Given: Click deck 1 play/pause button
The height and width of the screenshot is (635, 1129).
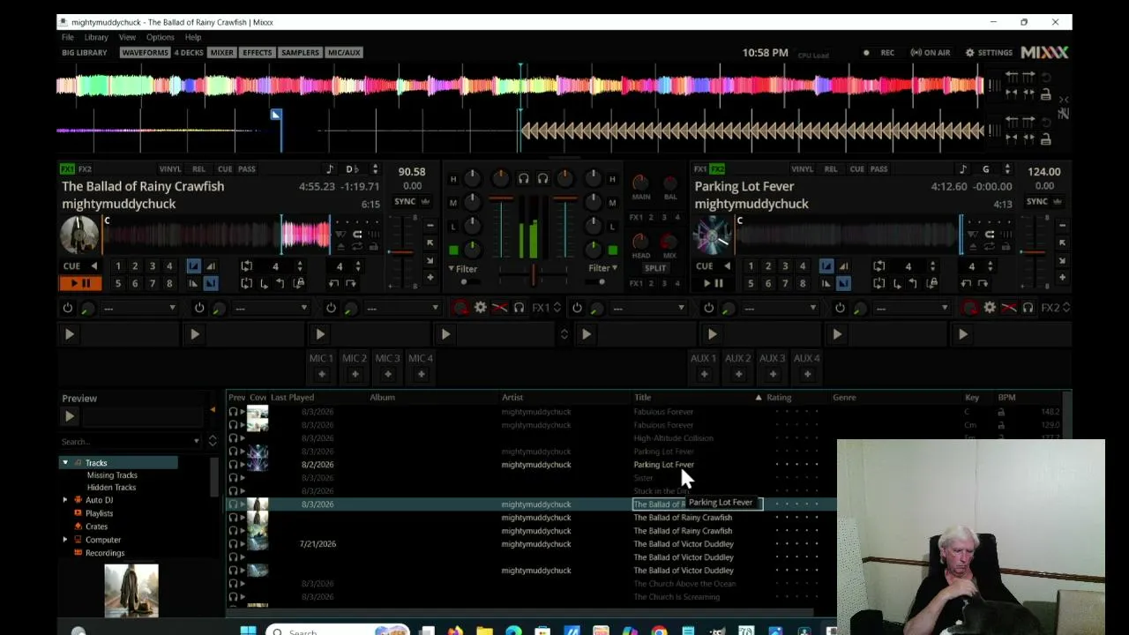Looking at the screenshot, I should pos(80,283).
